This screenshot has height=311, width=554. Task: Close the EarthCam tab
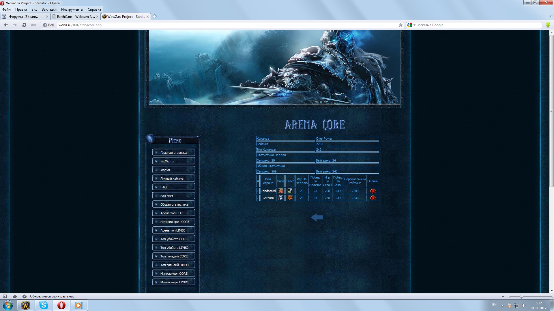click(97, 17)
